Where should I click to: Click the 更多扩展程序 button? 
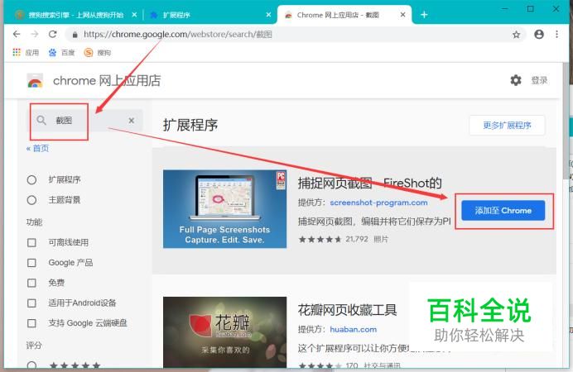pyautogui.click(x=507, y=126)
